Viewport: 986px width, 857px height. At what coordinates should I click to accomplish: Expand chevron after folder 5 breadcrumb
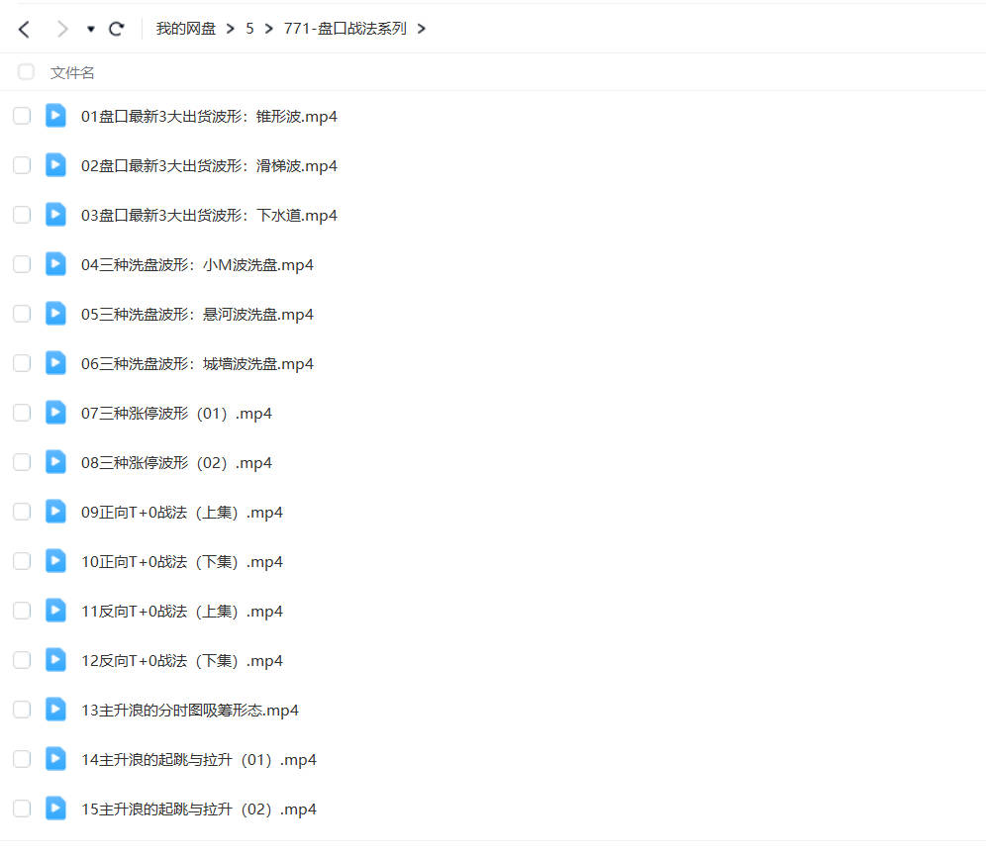269,29
